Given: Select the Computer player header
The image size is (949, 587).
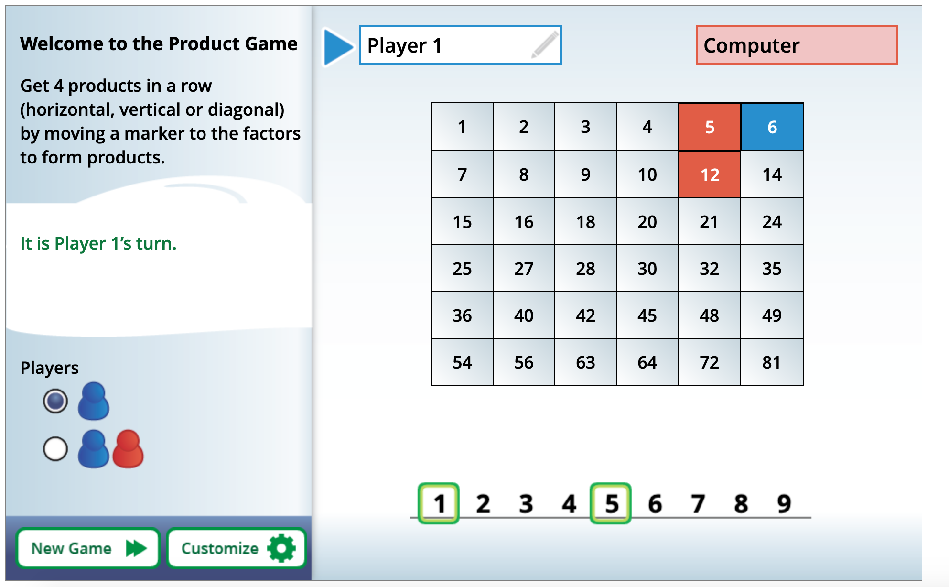Looking at the screenshot, I should (797, 45).
